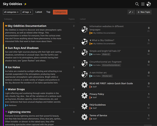Open the user avatar menu in header

[149, 4]
